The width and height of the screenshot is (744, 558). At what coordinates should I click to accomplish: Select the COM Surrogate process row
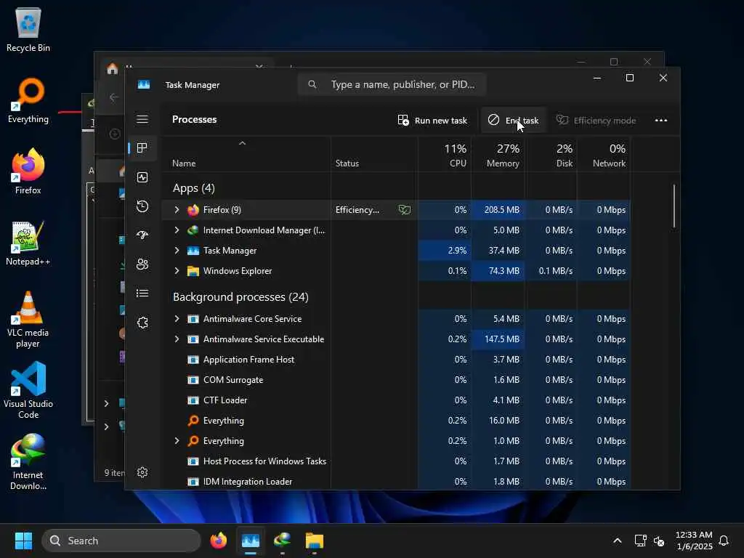click(396, 379)
